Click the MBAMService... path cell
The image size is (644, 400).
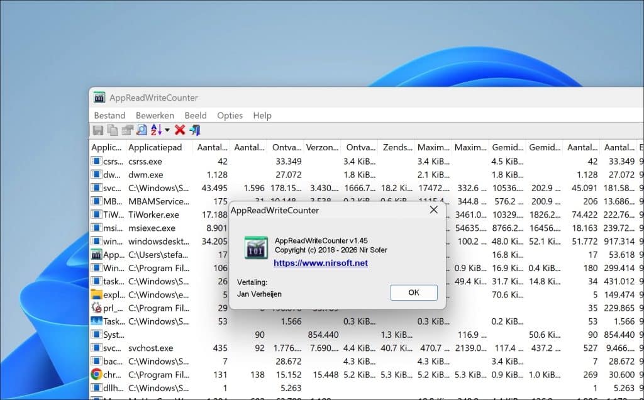click(x=158, y=201)
